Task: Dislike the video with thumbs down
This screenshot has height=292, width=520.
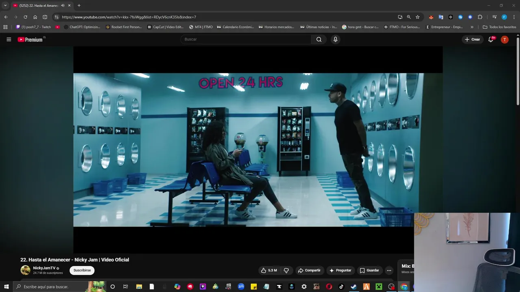Action: tap(286, 271)
